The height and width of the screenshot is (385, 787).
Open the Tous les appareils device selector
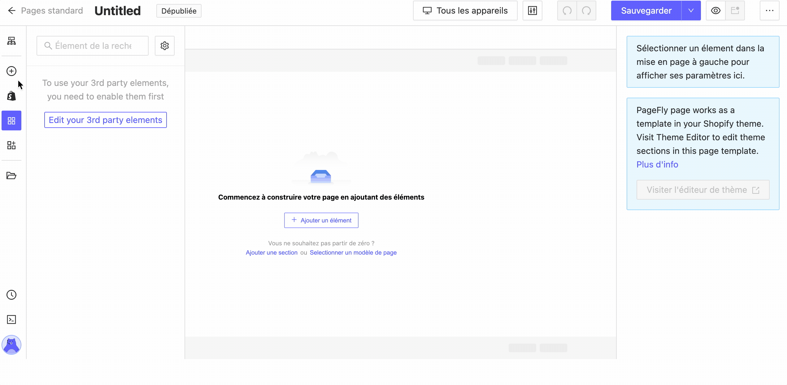point(465,11)
